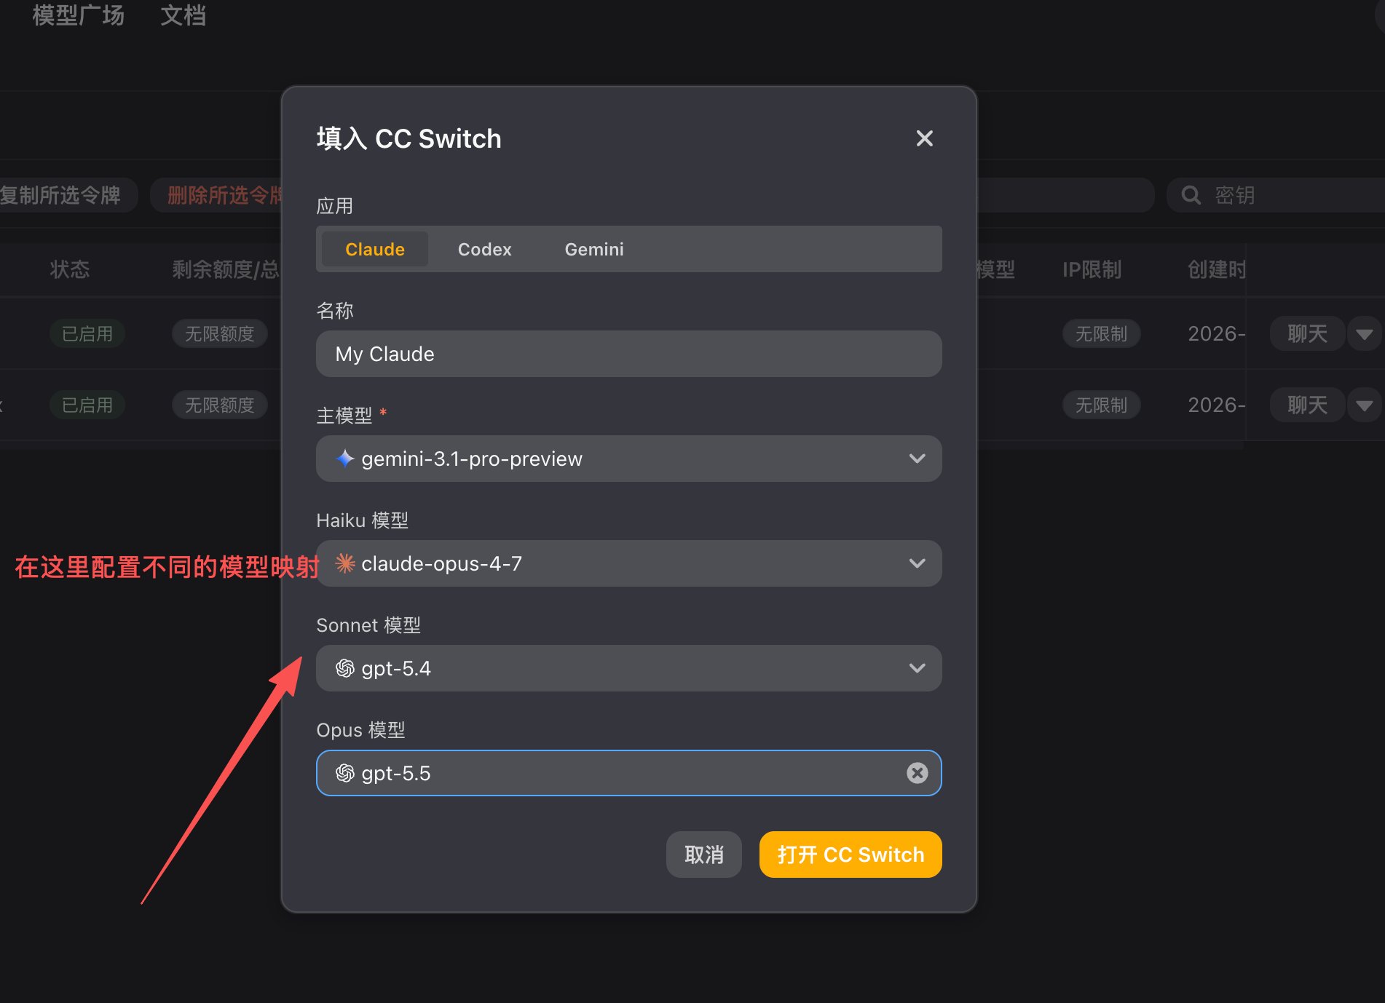The height and width of the screenshot is (1003, 1385).
Task: Switch to the Gemini app tab
Action: coord(594,249)
